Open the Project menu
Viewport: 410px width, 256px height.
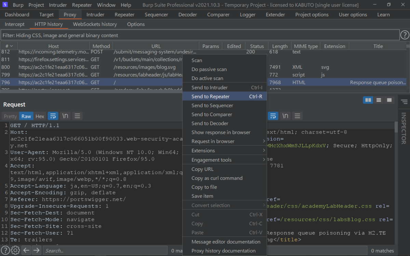(x=36, y=5)
